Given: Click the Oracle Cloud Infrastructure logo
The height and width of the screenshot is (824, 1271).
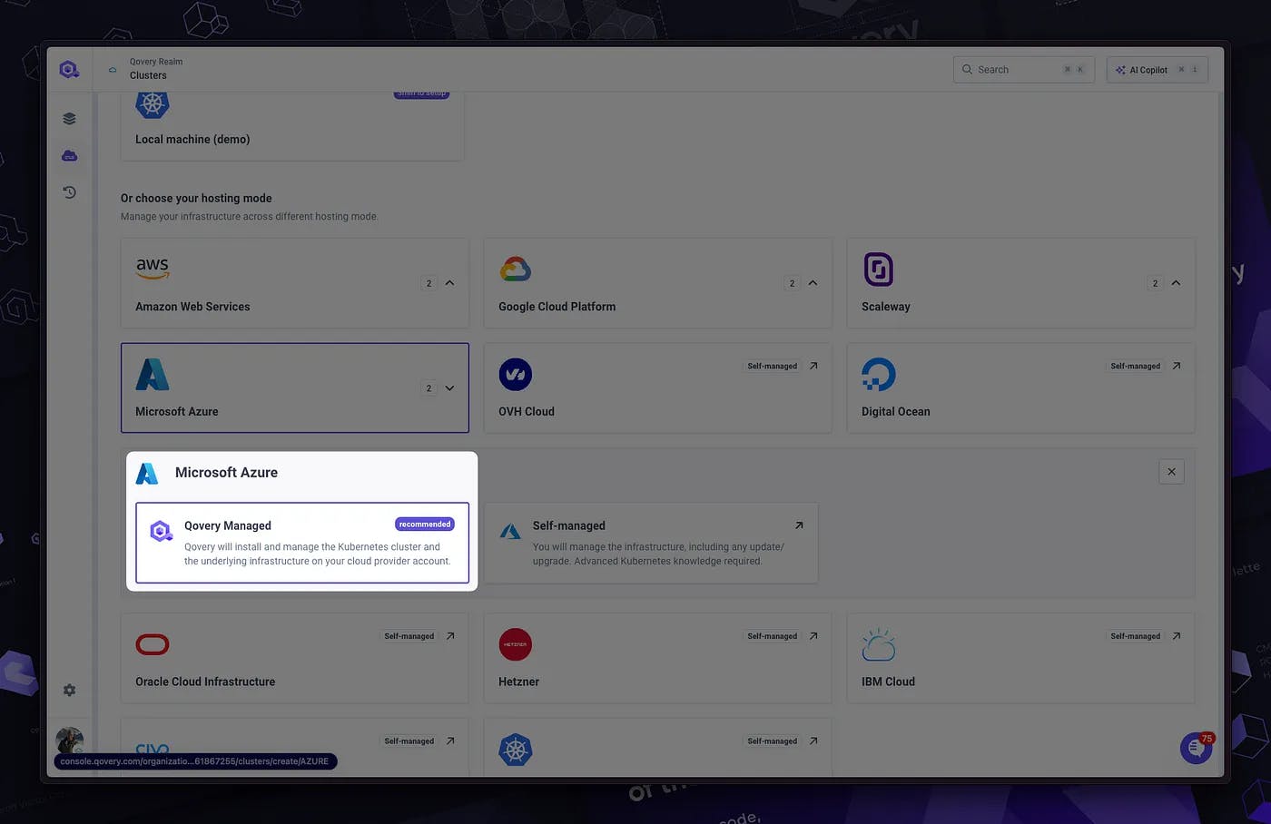Looking at the screenshot, I should [153, 644].
